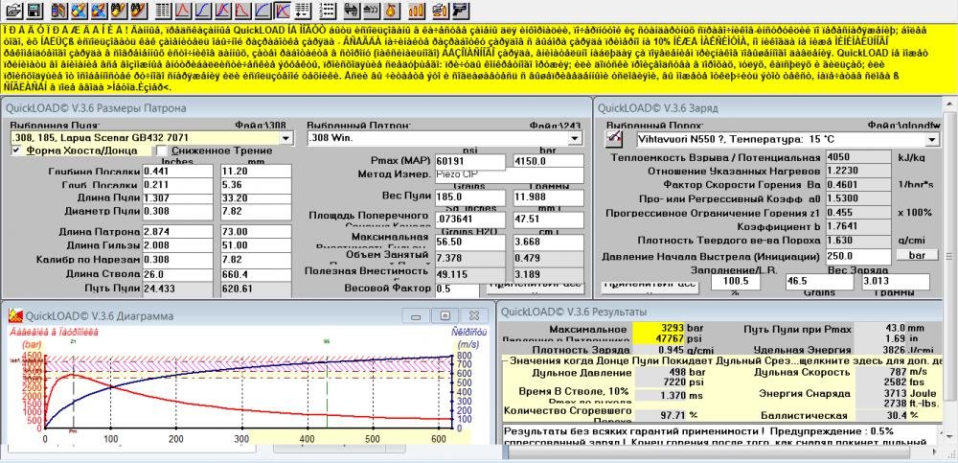Open the data table grid icon
The height and width of the screenshot is (463, 958).
163,12
